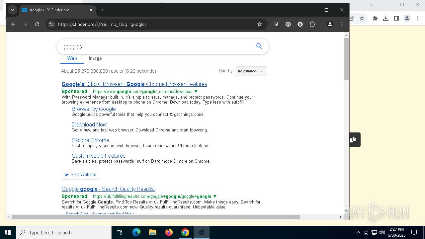Viewport: 425px width, 239px height.
Task: Click the first tray icon left of the network icon
Action: point(366,232)
